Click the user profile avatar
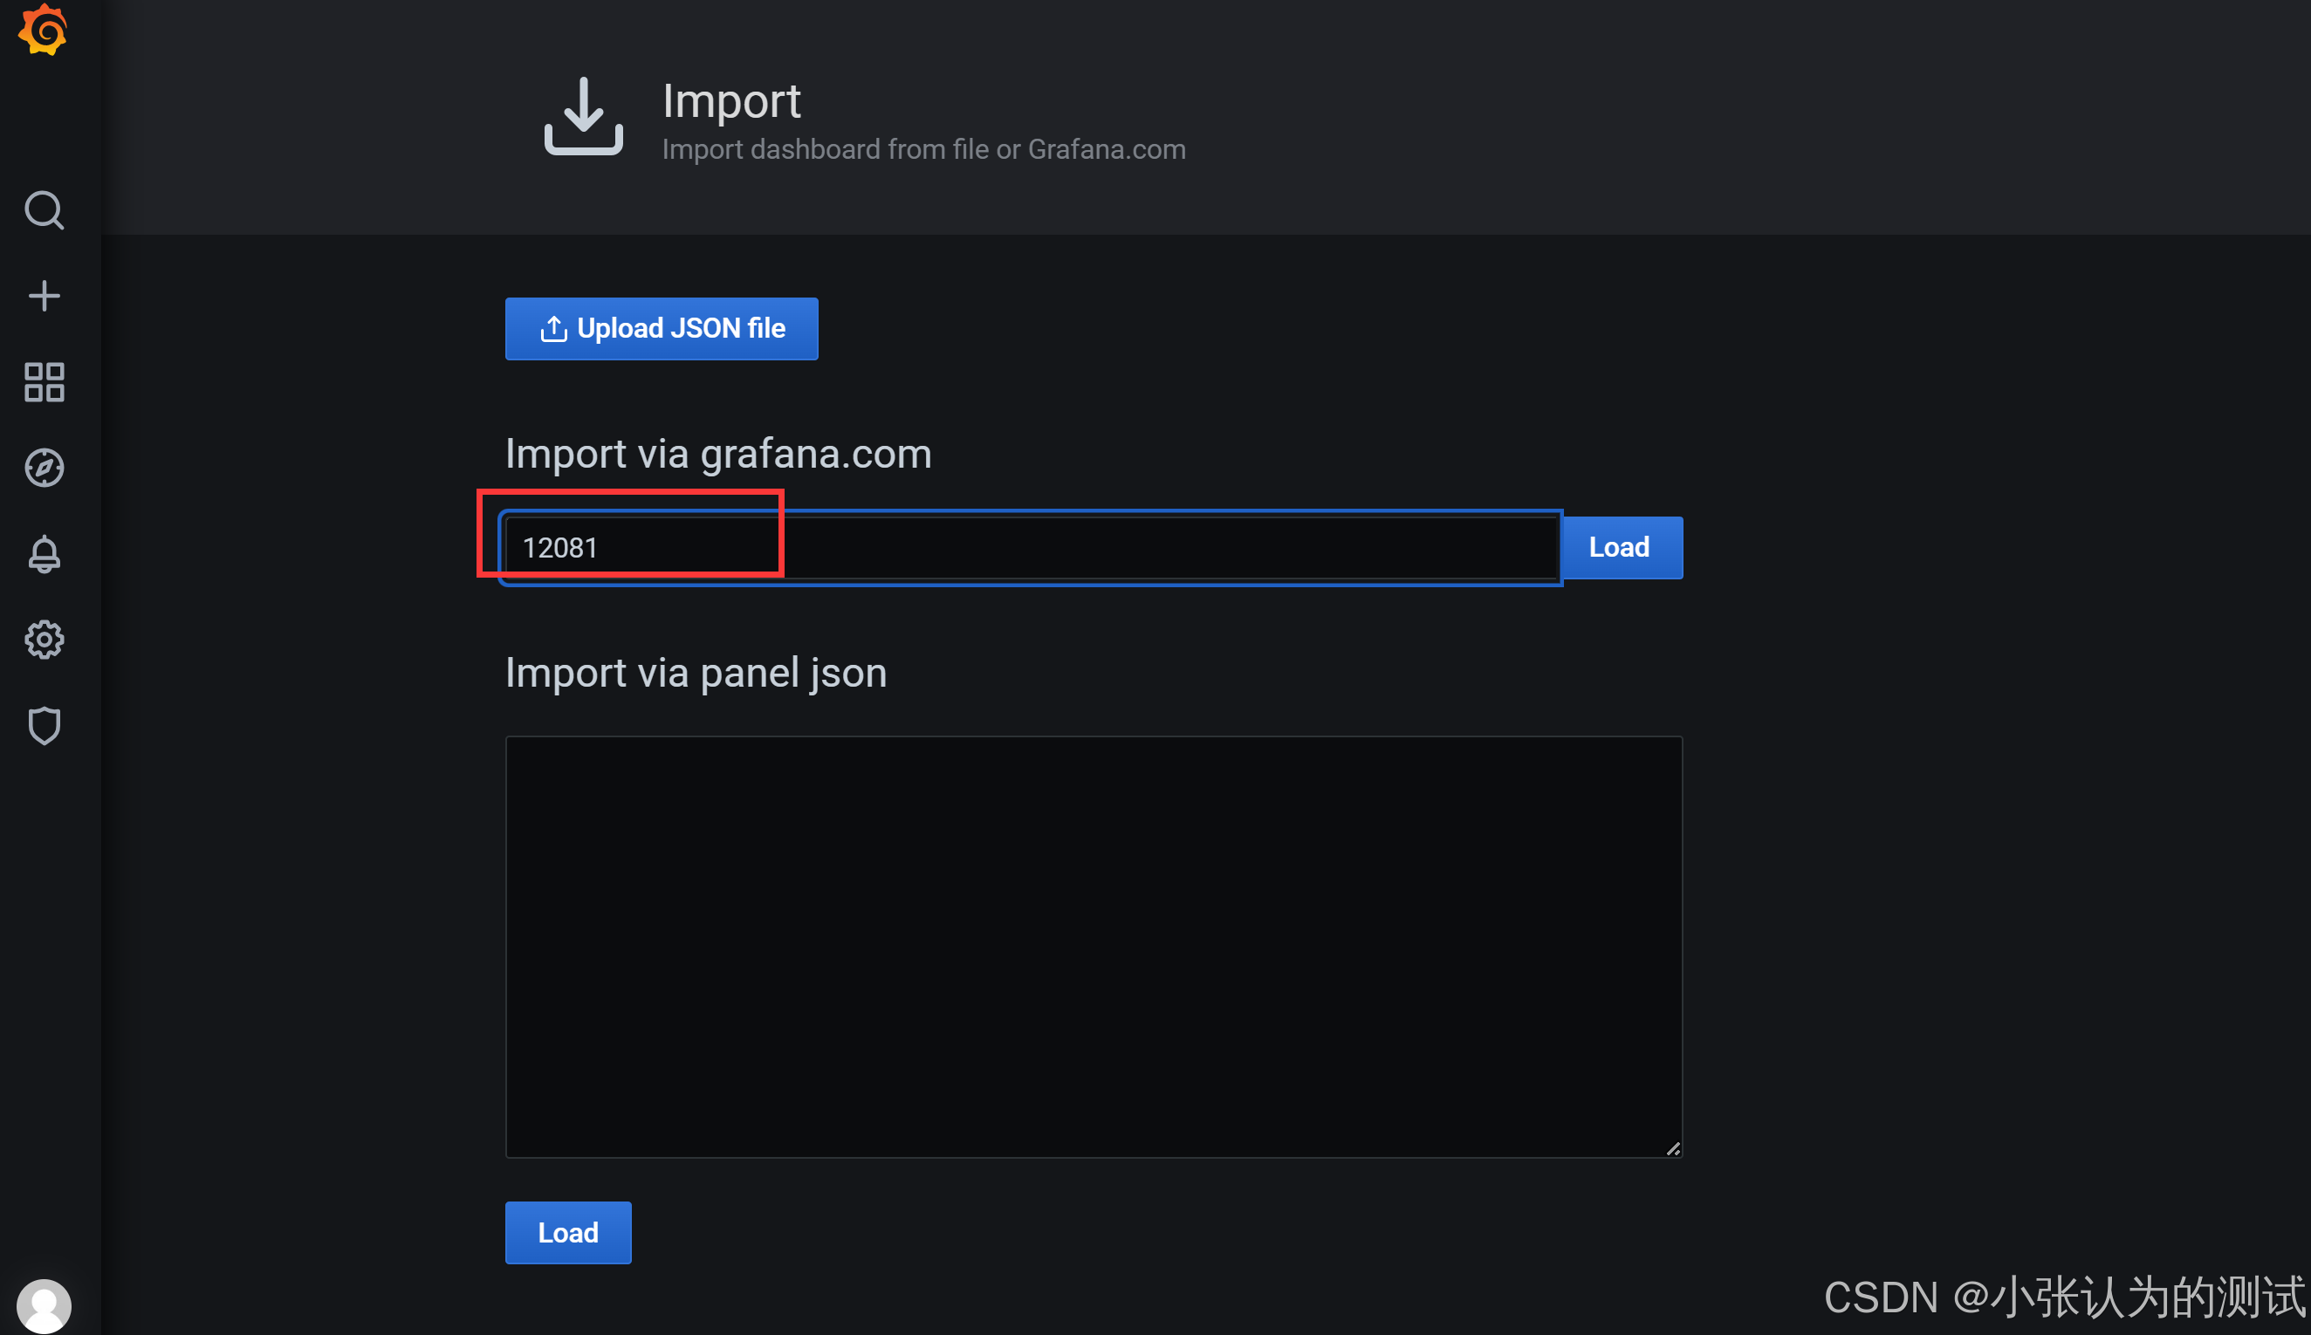This screenshot has width=2311, height=1335. [44, 1305]
